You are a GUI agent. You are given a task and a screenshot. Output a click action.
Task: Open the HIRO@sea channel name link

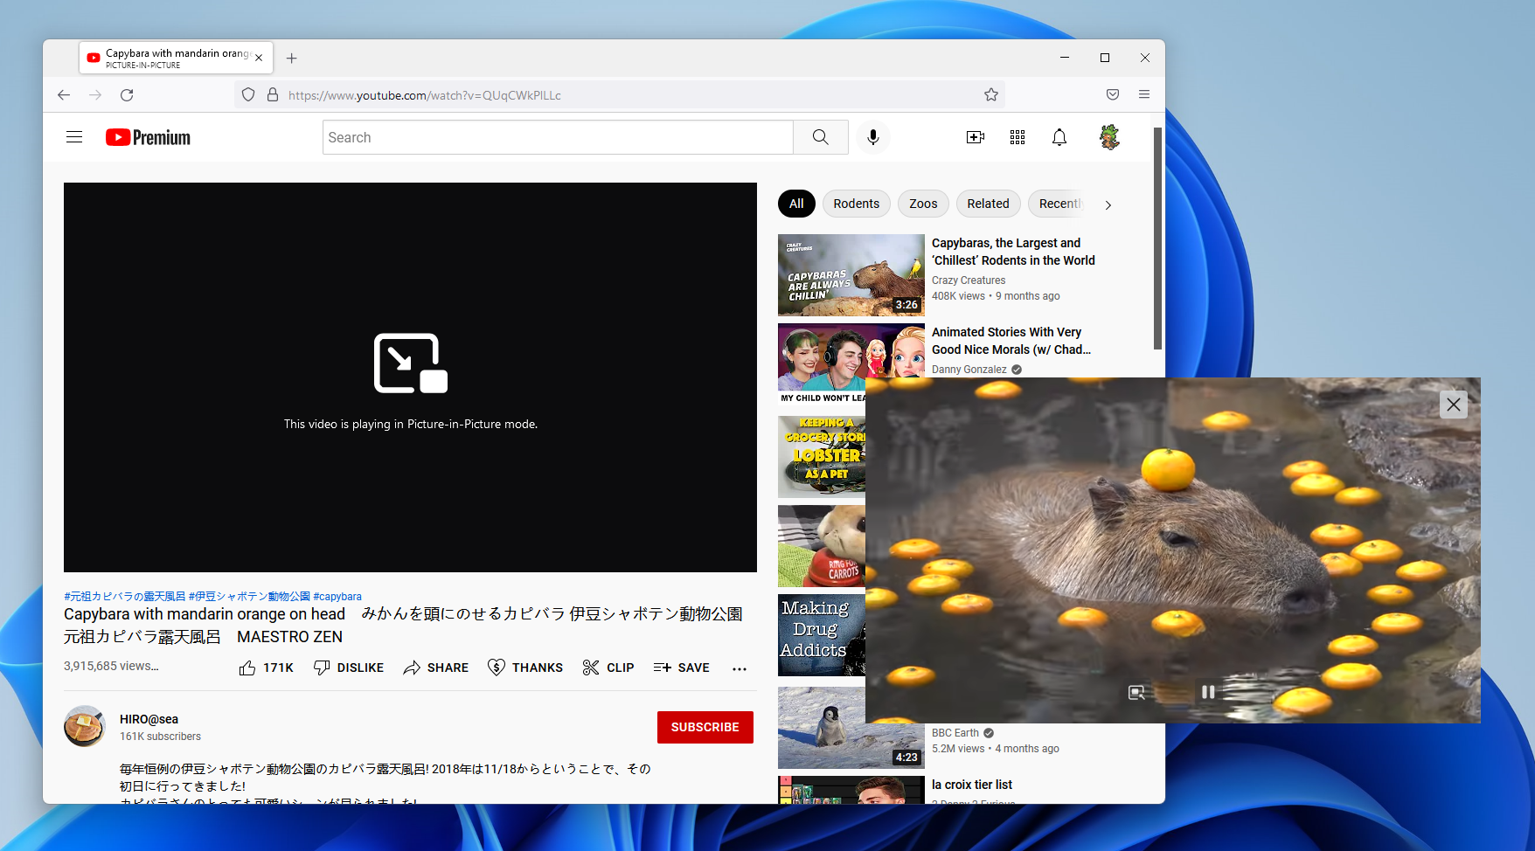[149, 719]
